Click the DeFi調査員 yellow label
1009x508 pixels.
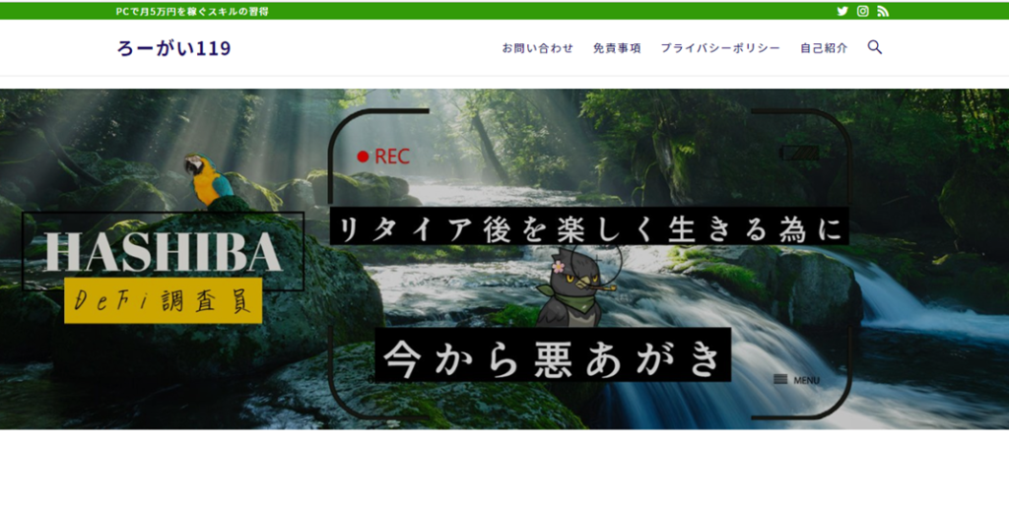point(164,300)
